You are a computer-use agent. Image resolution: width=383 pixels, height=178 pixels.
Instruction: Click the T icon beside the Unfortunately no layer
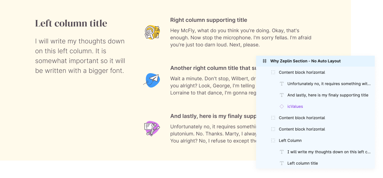pos(282,84)
